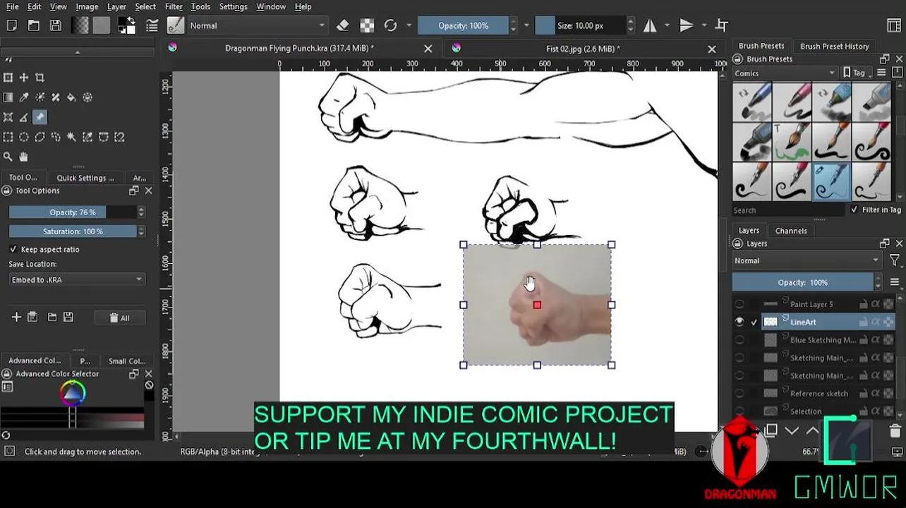This screenshot has width=906, height=508.
Task: Click the Reload original preset icon
Action: 390,25
